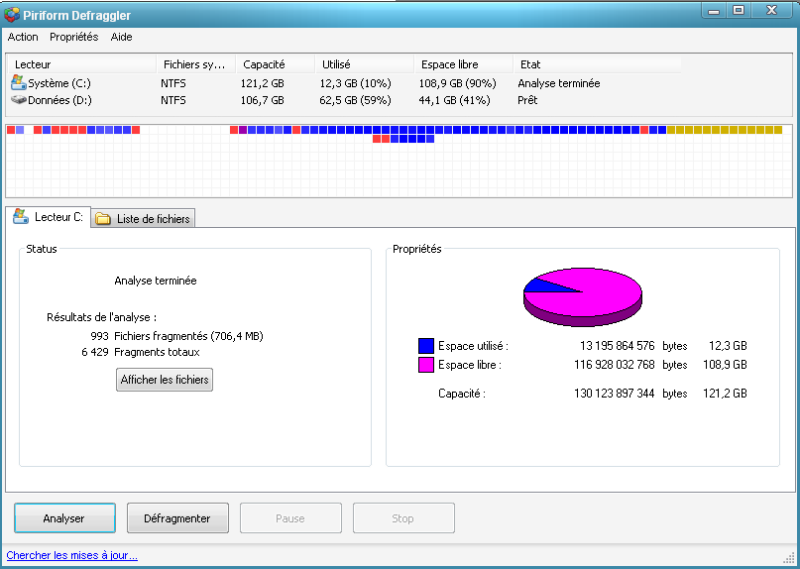
Task: Sort by the Utilisé column header
Action: point(364,64)
